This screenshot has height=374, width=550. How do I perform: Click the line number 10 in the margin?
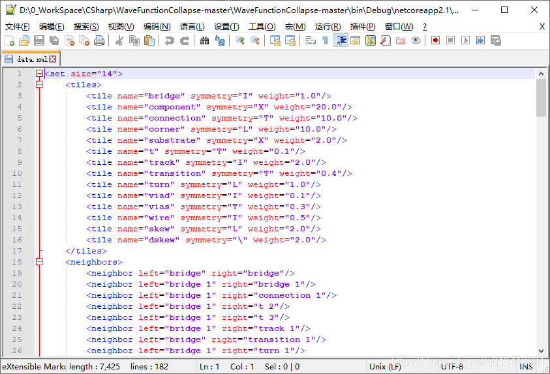click(x=17, y=173)
